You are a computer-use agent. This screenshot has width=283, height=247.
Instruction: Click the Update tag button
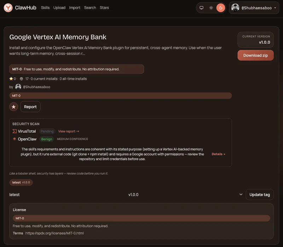tap(260, 195)
